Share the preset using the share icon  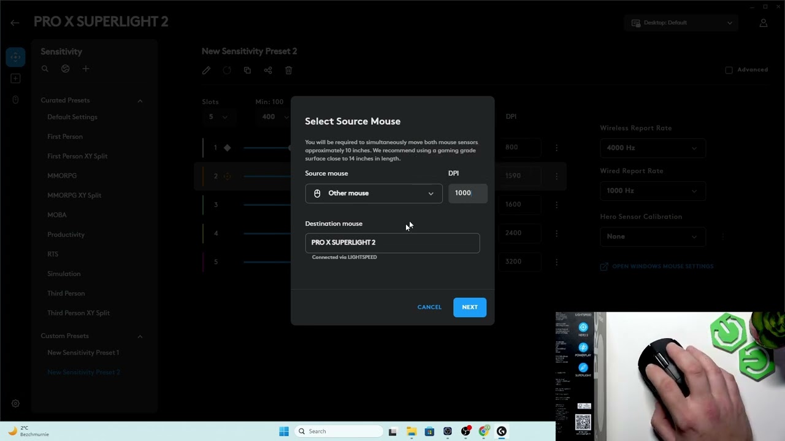click(x=268, y=70)
